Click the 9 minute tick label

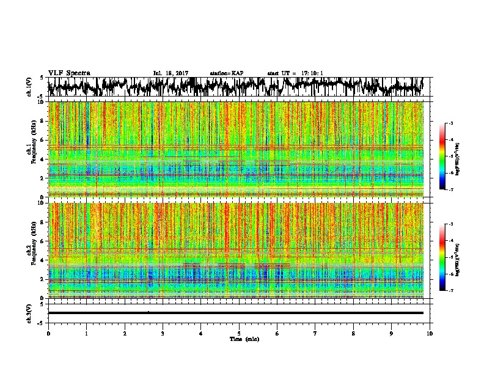[391, 334]
